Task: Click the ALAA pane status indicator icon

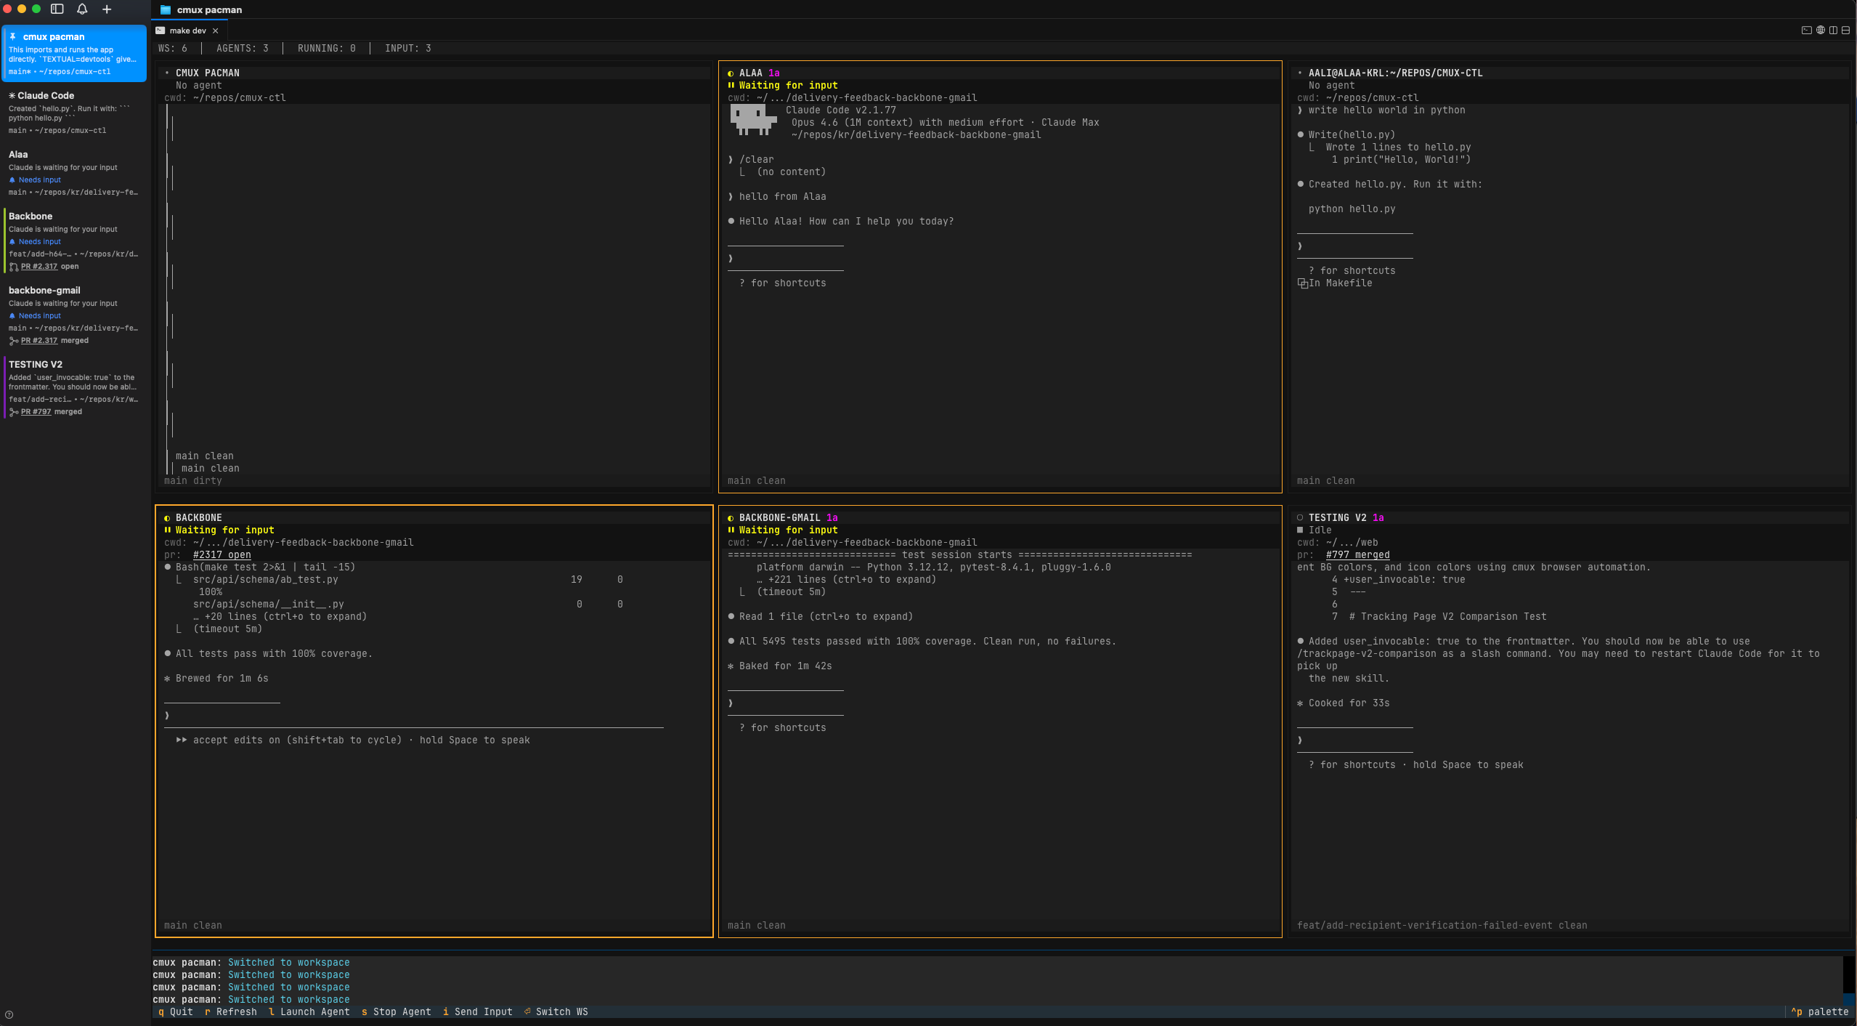Action: tap(731, 73)
